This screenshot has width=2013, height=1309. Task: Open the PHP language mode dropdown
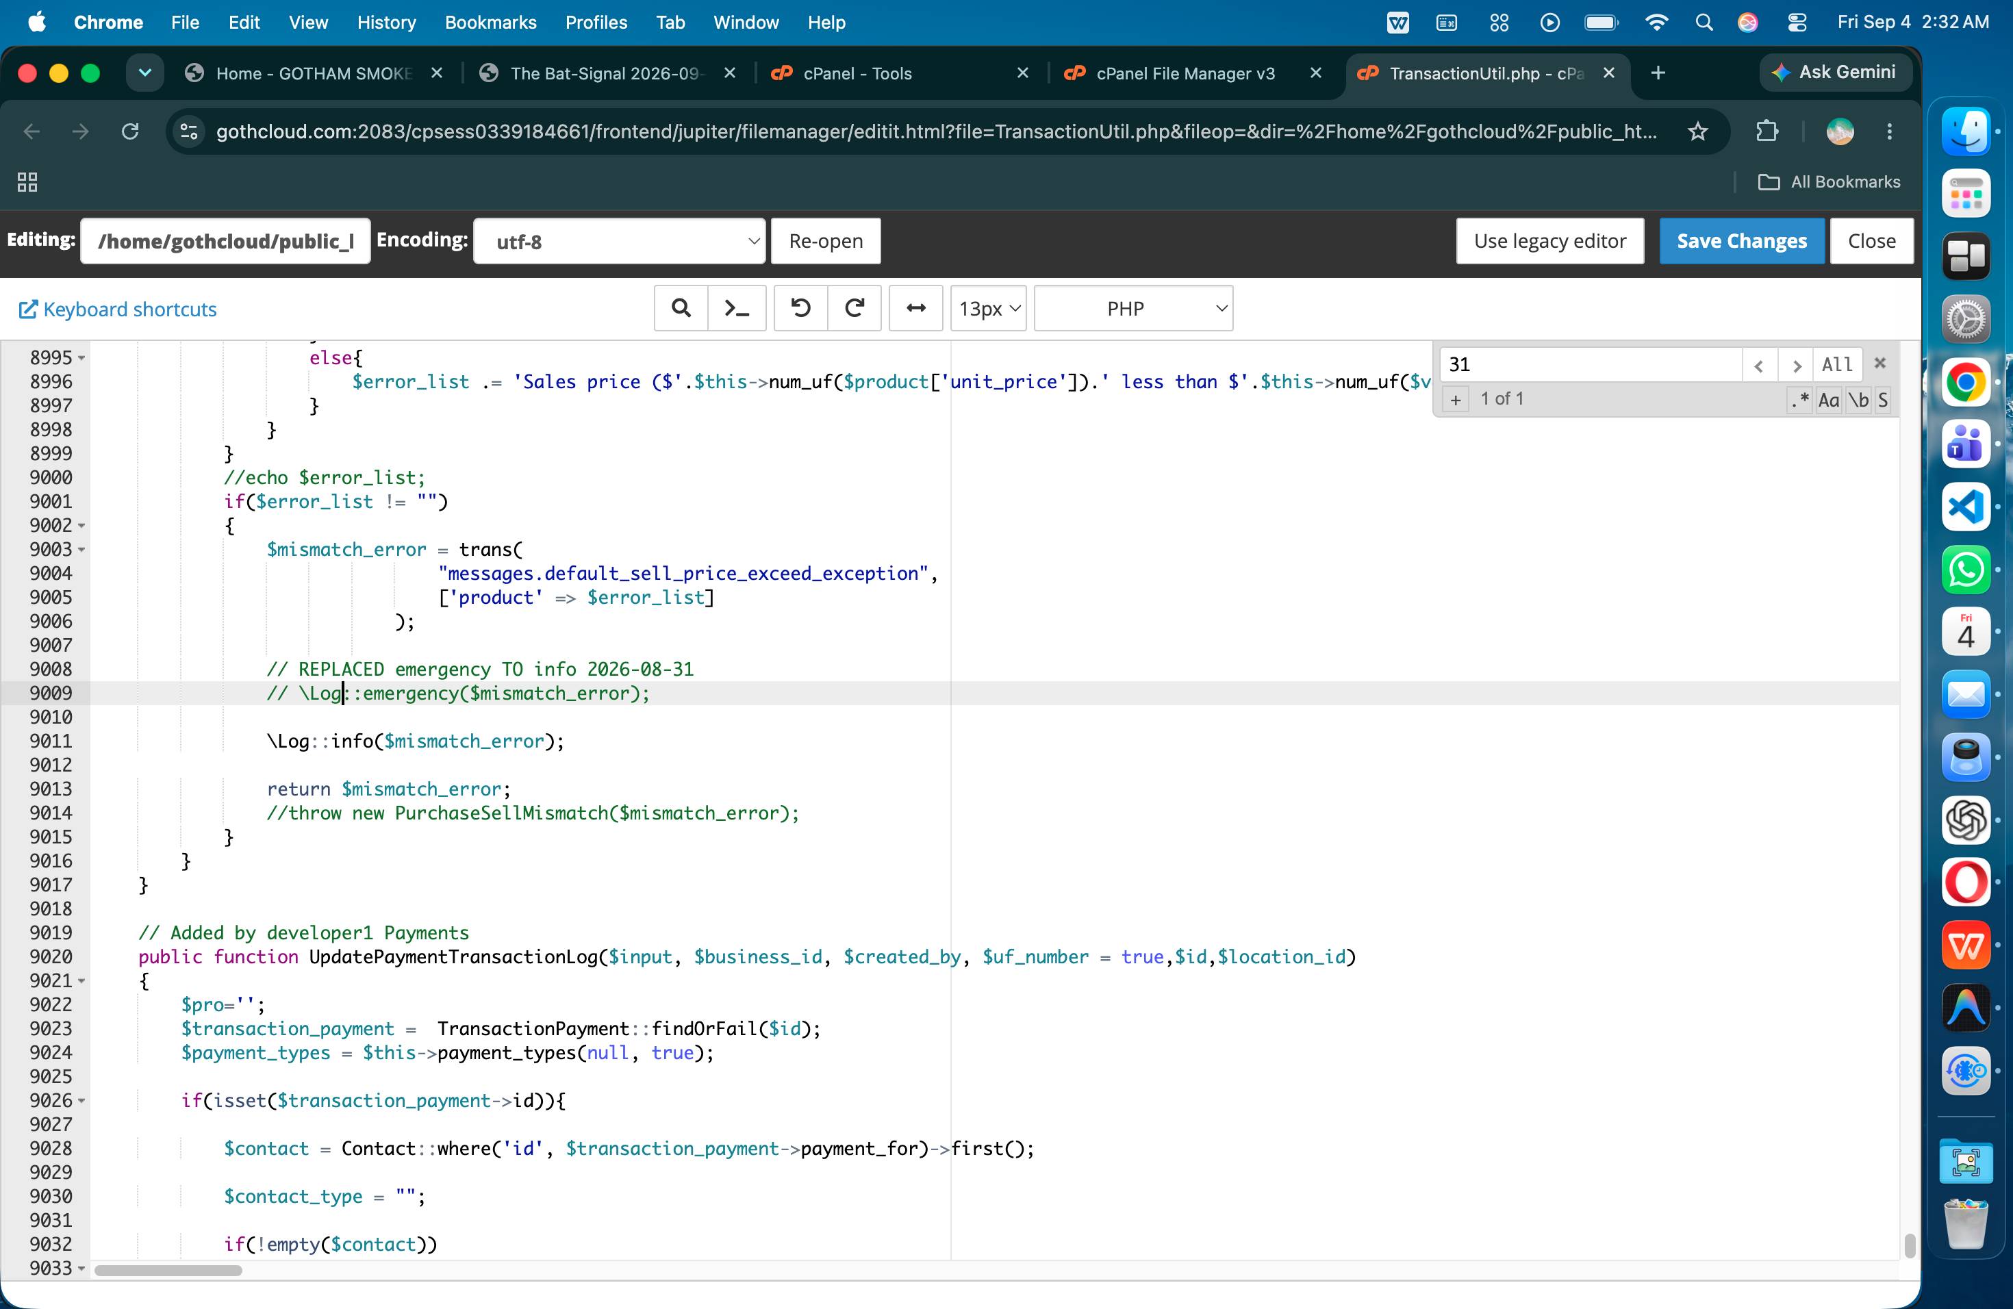[x=1133, y=309]
